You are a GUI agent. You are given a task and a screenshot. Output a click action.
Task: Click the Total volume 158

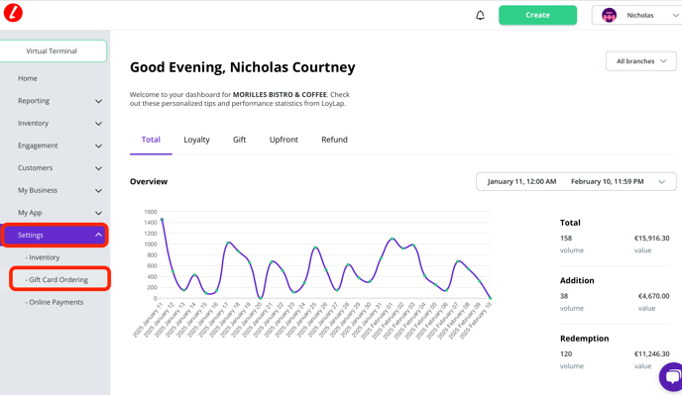tap(566, 239)
